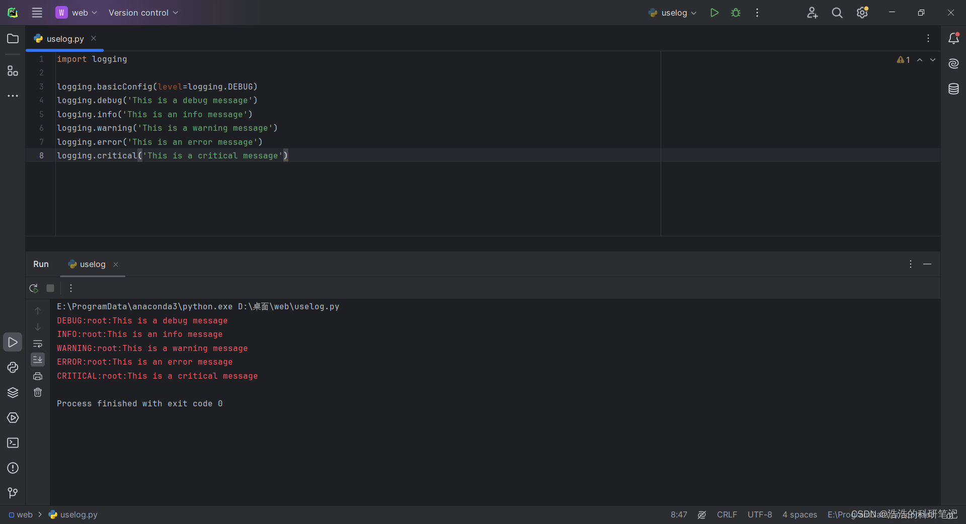Click 'Process finished with exit code 0' text
This screenshot has height=524, width=966.
coord(140,403)
